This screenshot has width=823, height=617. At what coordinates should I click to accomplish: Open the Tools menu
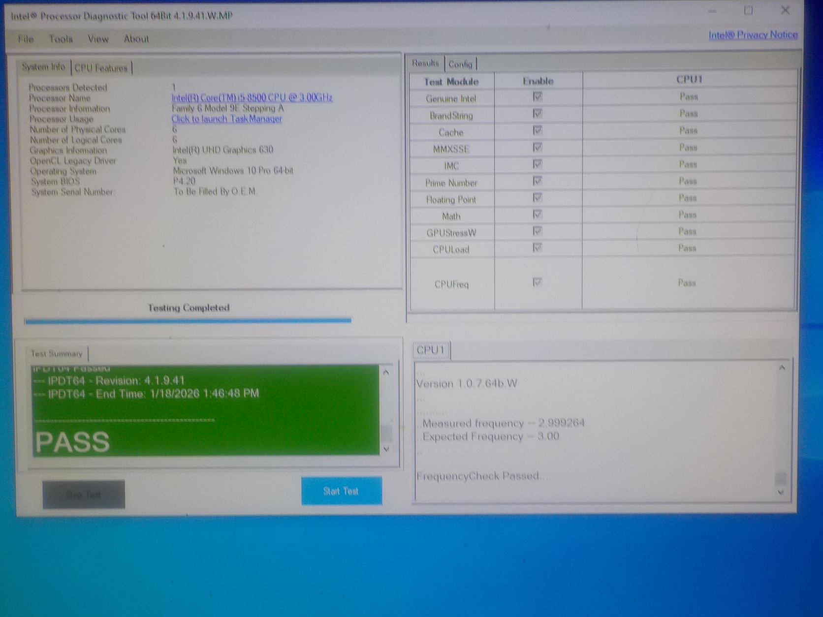pyautogui.click(x=61, y=39)
